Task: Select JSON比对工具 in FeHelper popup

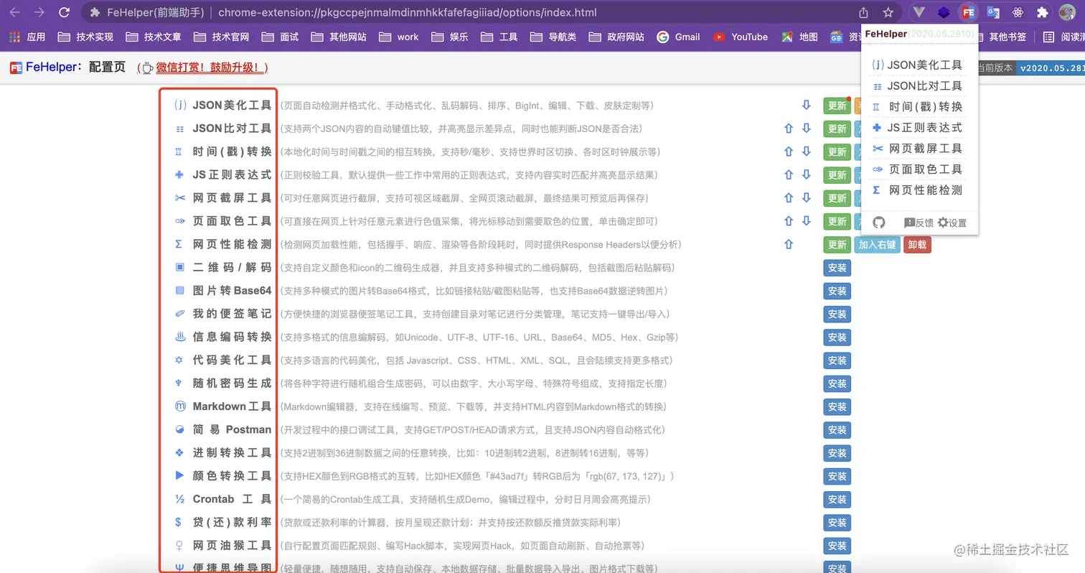Action: 917,86
